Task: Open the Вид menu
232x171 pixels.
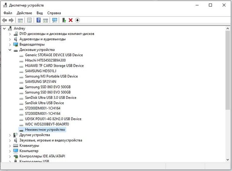Action: click(x=39, y=13)
